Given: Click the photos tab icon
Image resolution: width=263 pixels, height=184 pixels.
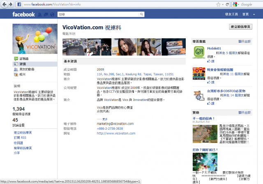Looking at the screenshot, I should click(16, 75).
